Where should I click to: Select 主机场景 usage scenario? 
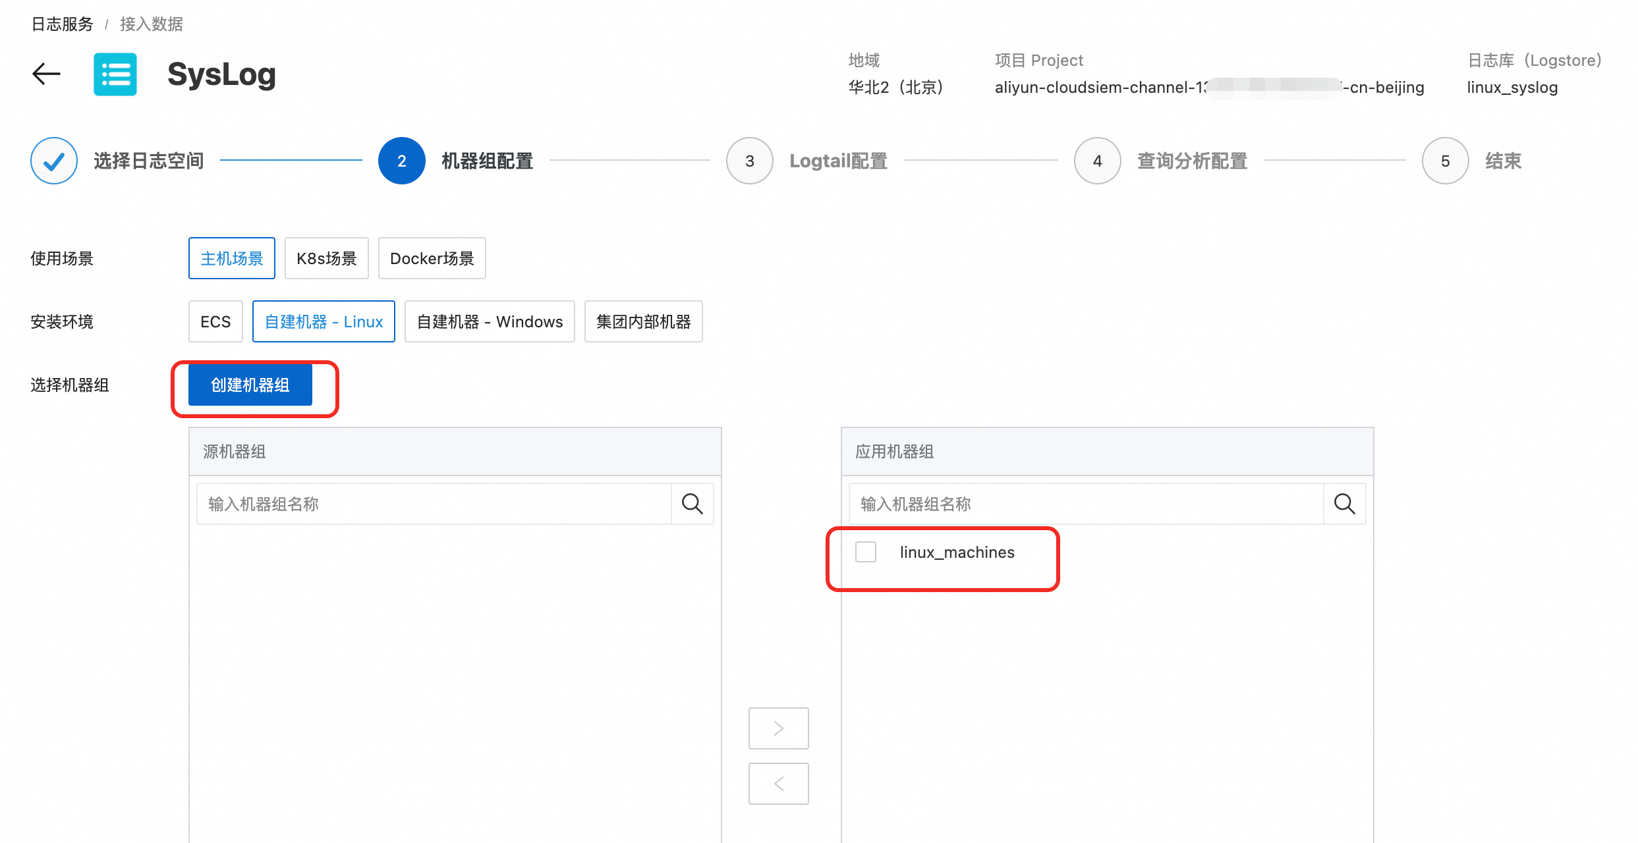pos(232,258)
